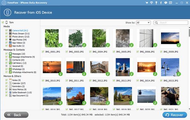The image size is (190, 120).
Task: Uncheck the IMG_0015.JPG checkbox
Action: coord(161,80)
